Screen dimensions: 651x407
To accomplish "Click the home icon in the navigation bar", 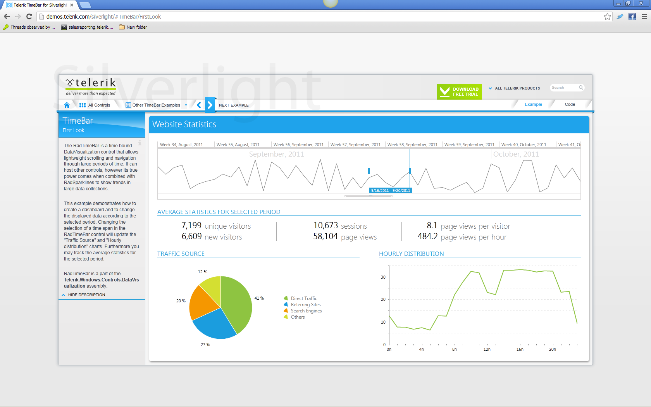I will coord(67,105).
